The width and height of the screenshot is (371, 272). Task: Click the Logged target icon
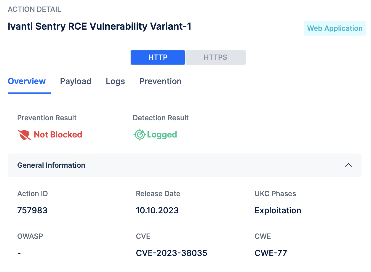[x=139, y=135]
